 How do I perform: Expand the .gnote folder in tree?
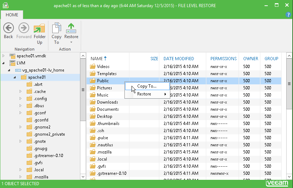point(20,141)
